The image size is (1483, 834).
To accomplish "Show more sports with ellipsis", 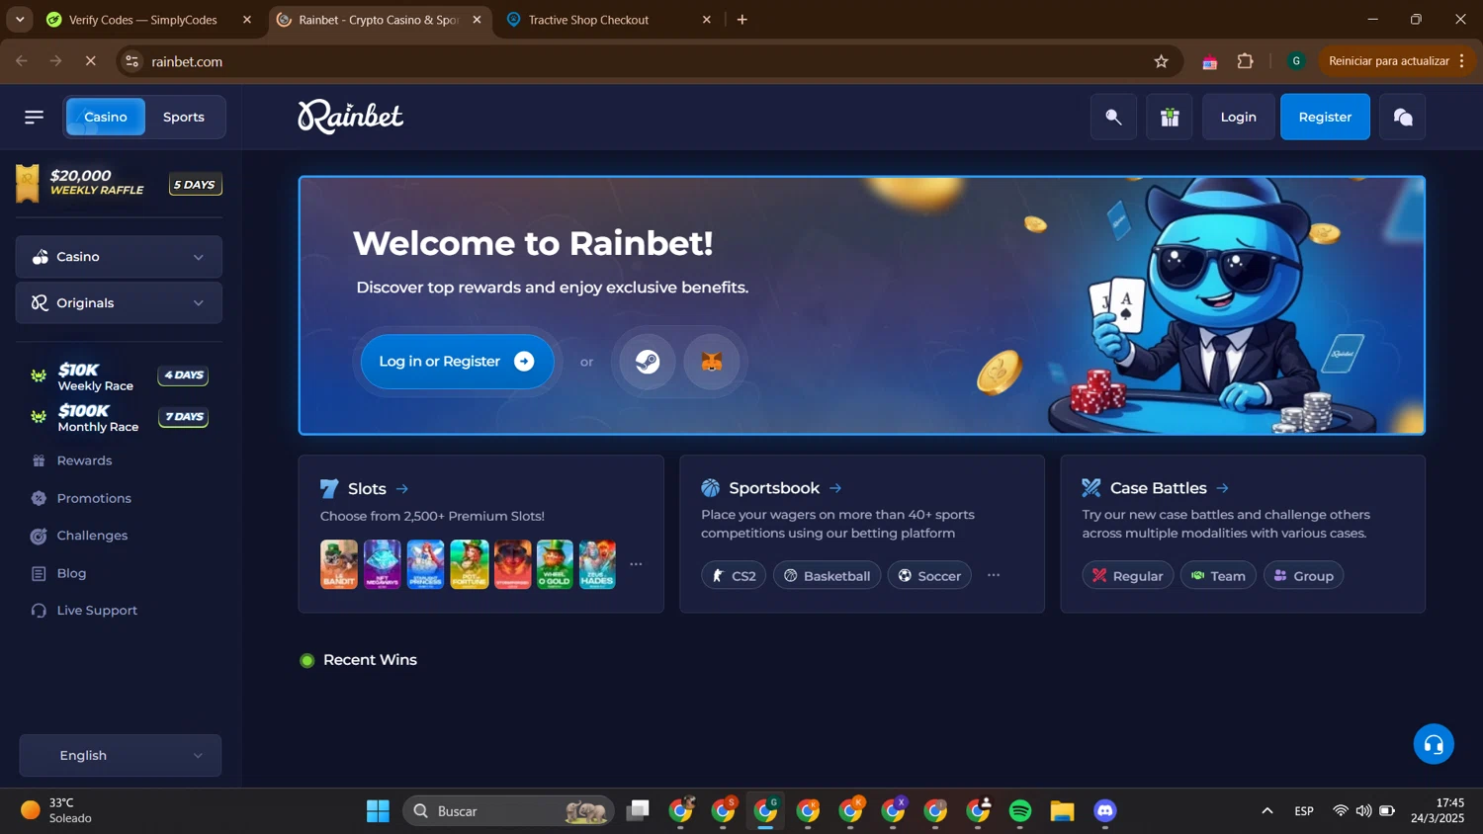I will pyautogui.click(x=994, y=575).
